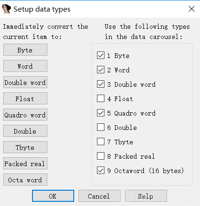Click the Octa word conversion button
200x206 pixels.
click(25, 180)
